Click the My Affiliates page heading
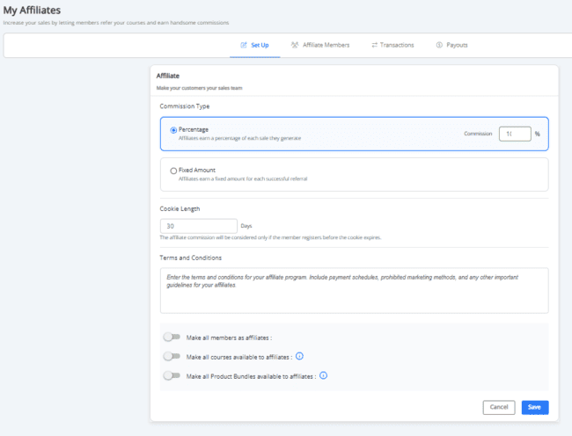This screenshot has width=572, height=436. pyautogui.click(x=32, y=11)
